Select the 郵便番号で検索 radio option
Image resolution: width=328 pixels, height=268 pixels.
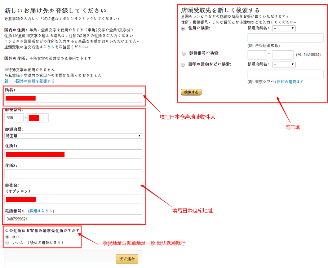tap(183, 54)
